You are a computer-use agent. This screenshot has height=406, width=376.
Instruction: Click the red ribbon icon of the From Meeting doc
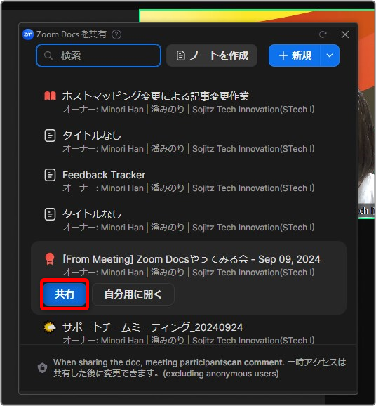[50, 259]
